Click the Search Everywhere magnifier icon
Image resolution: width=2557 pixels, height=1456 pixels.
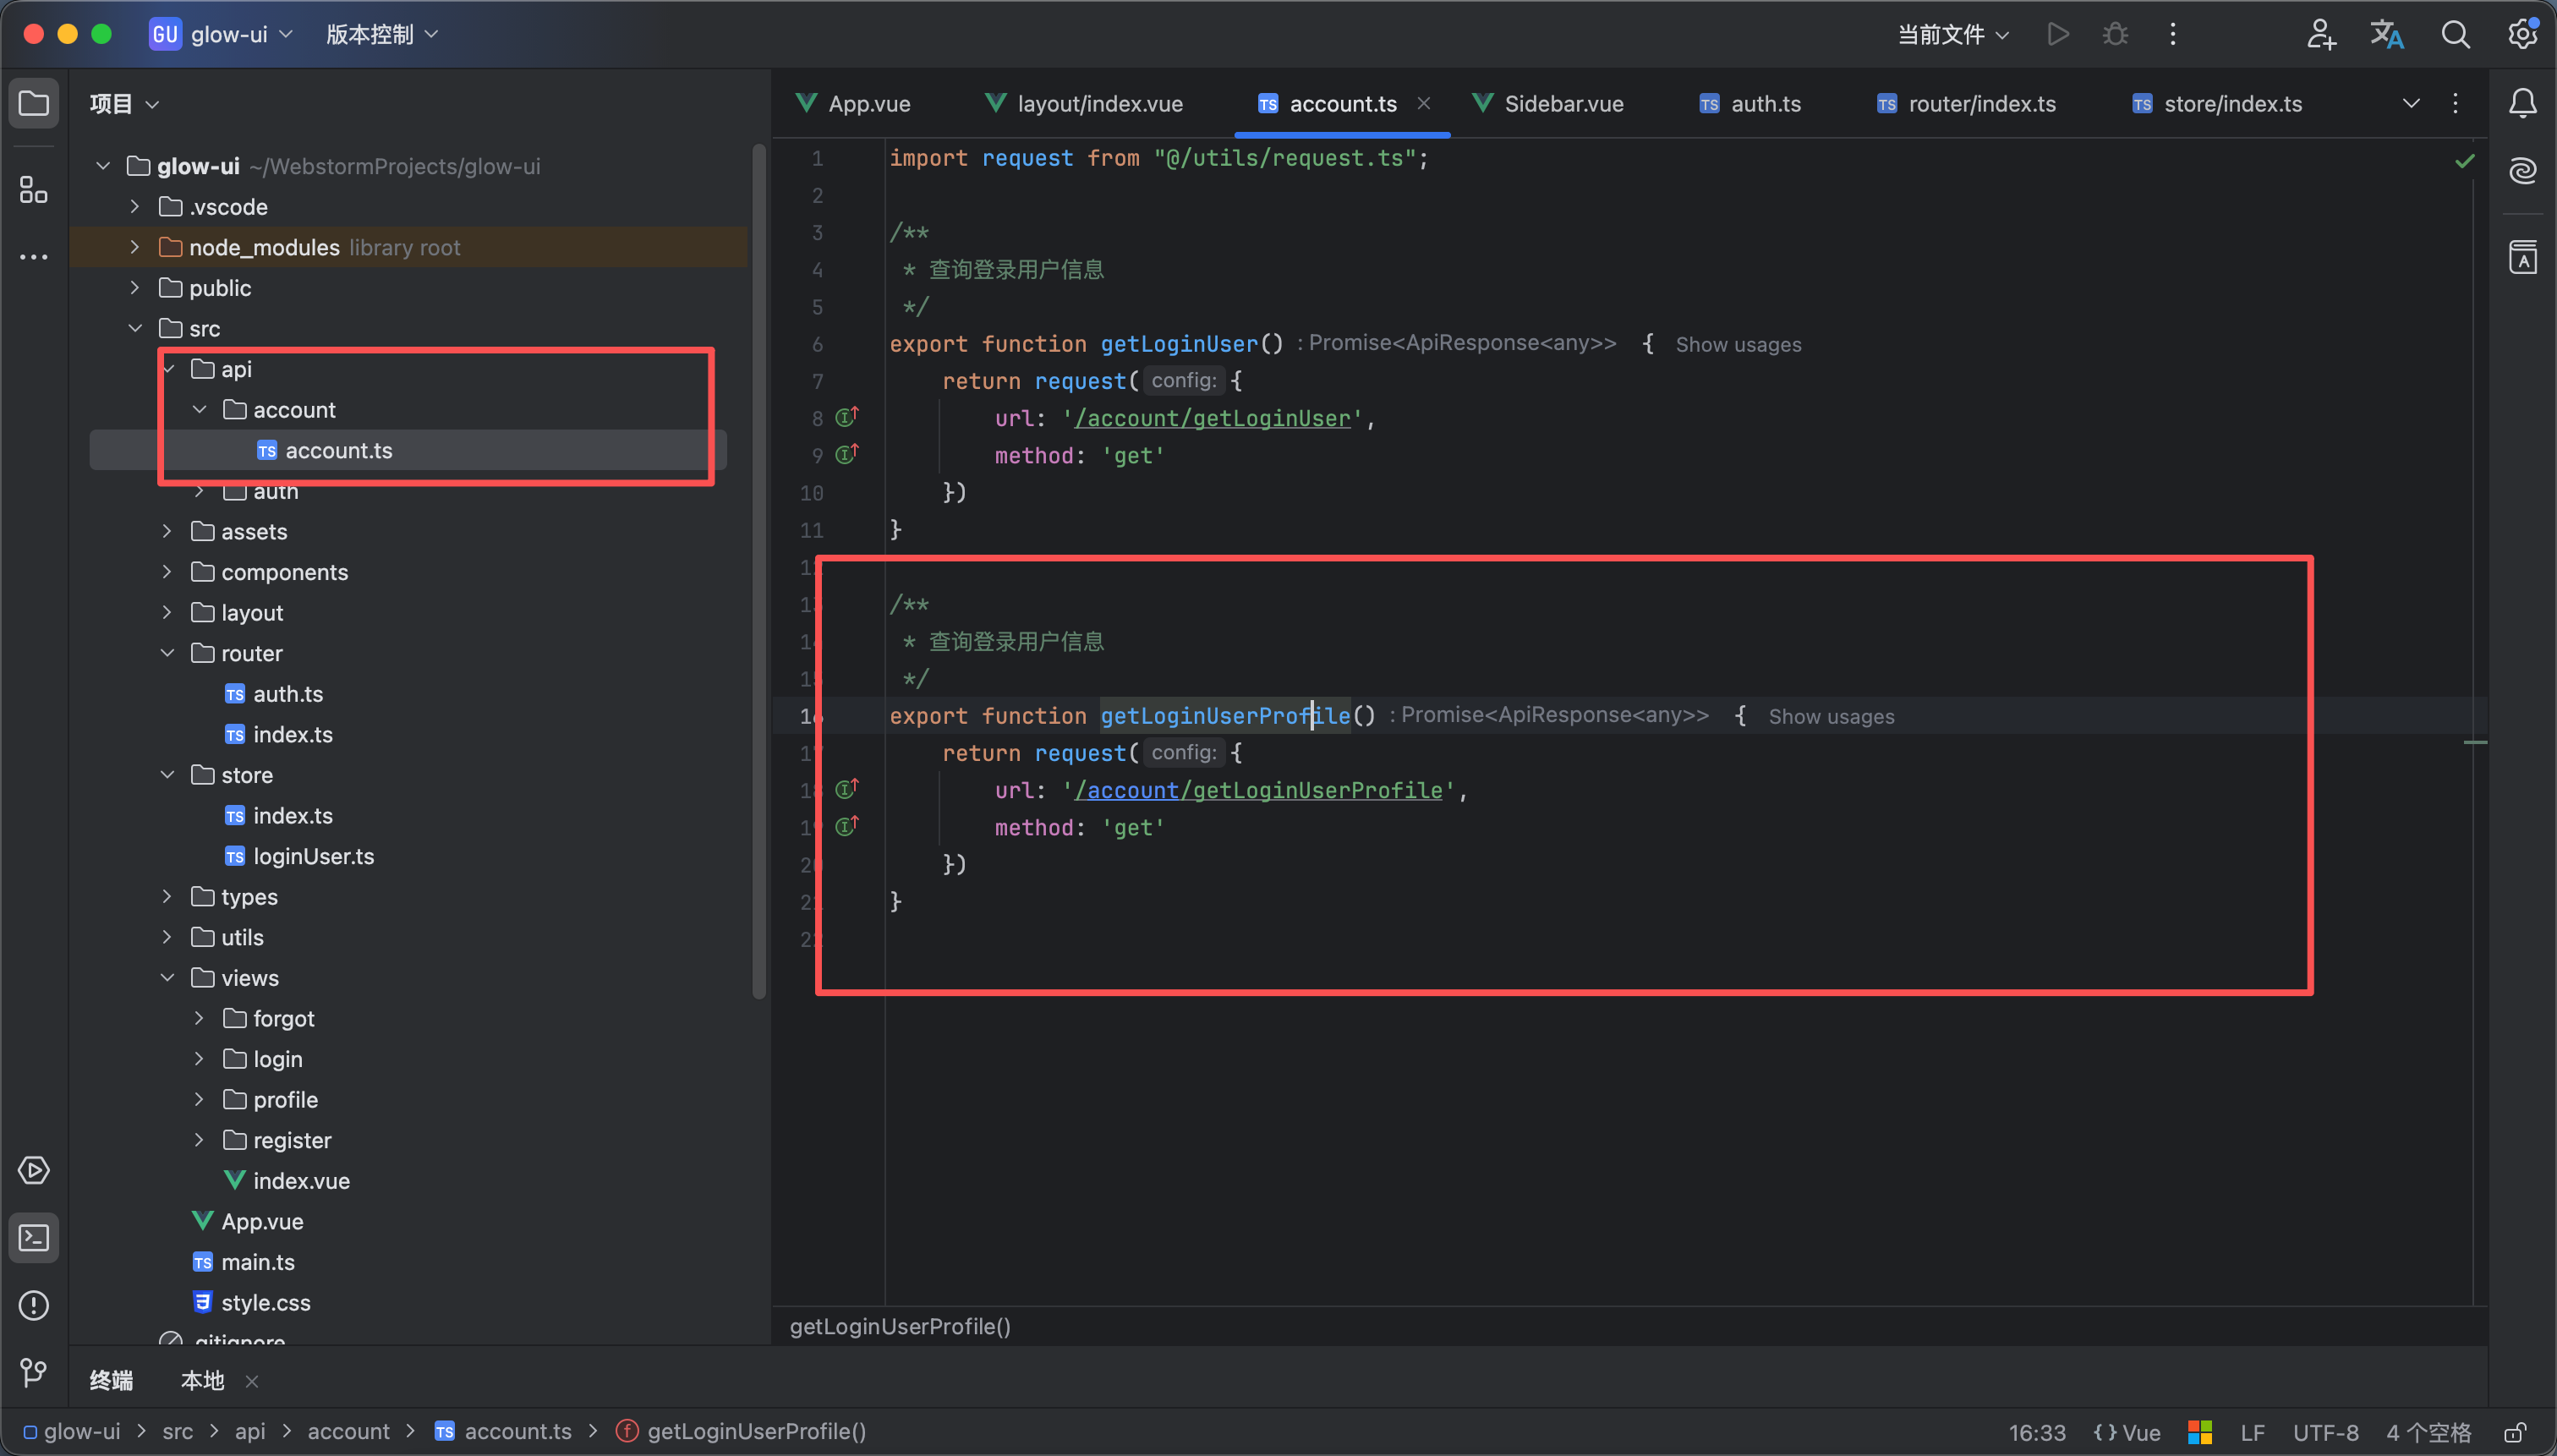(2455, 35)
